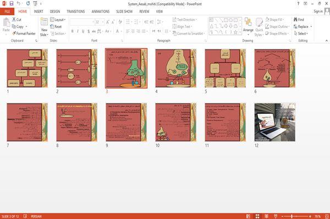Switch to INSERT tab
Image resolution: width=330 pixels, height=219 pixels.
pyautogui.click(x=38, y=12)
